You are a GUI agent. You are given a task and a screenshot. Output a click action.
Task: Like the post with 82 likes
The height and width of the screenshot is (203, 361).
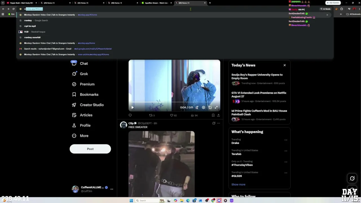[173, 115]
